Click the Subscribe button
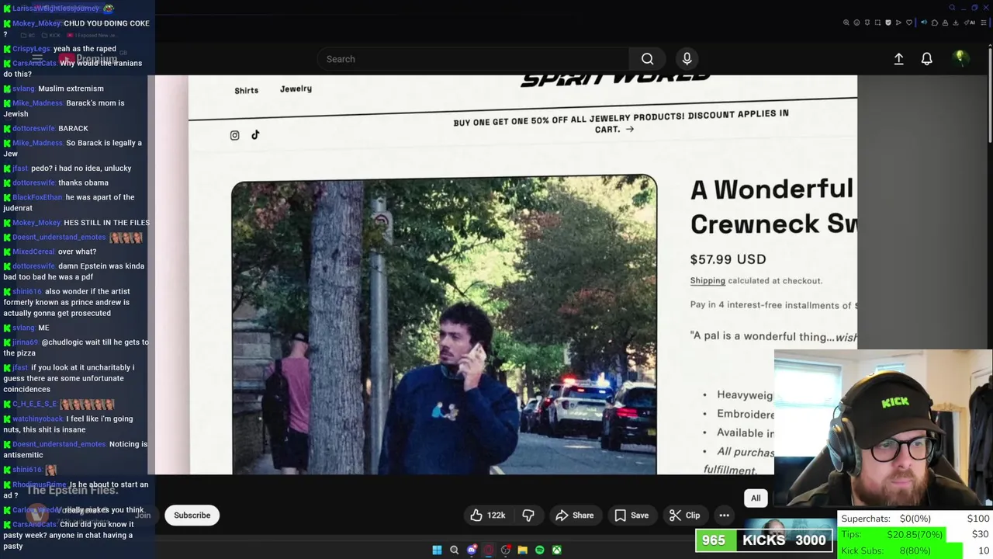This screenshot has width=993, height=559. 192,516
